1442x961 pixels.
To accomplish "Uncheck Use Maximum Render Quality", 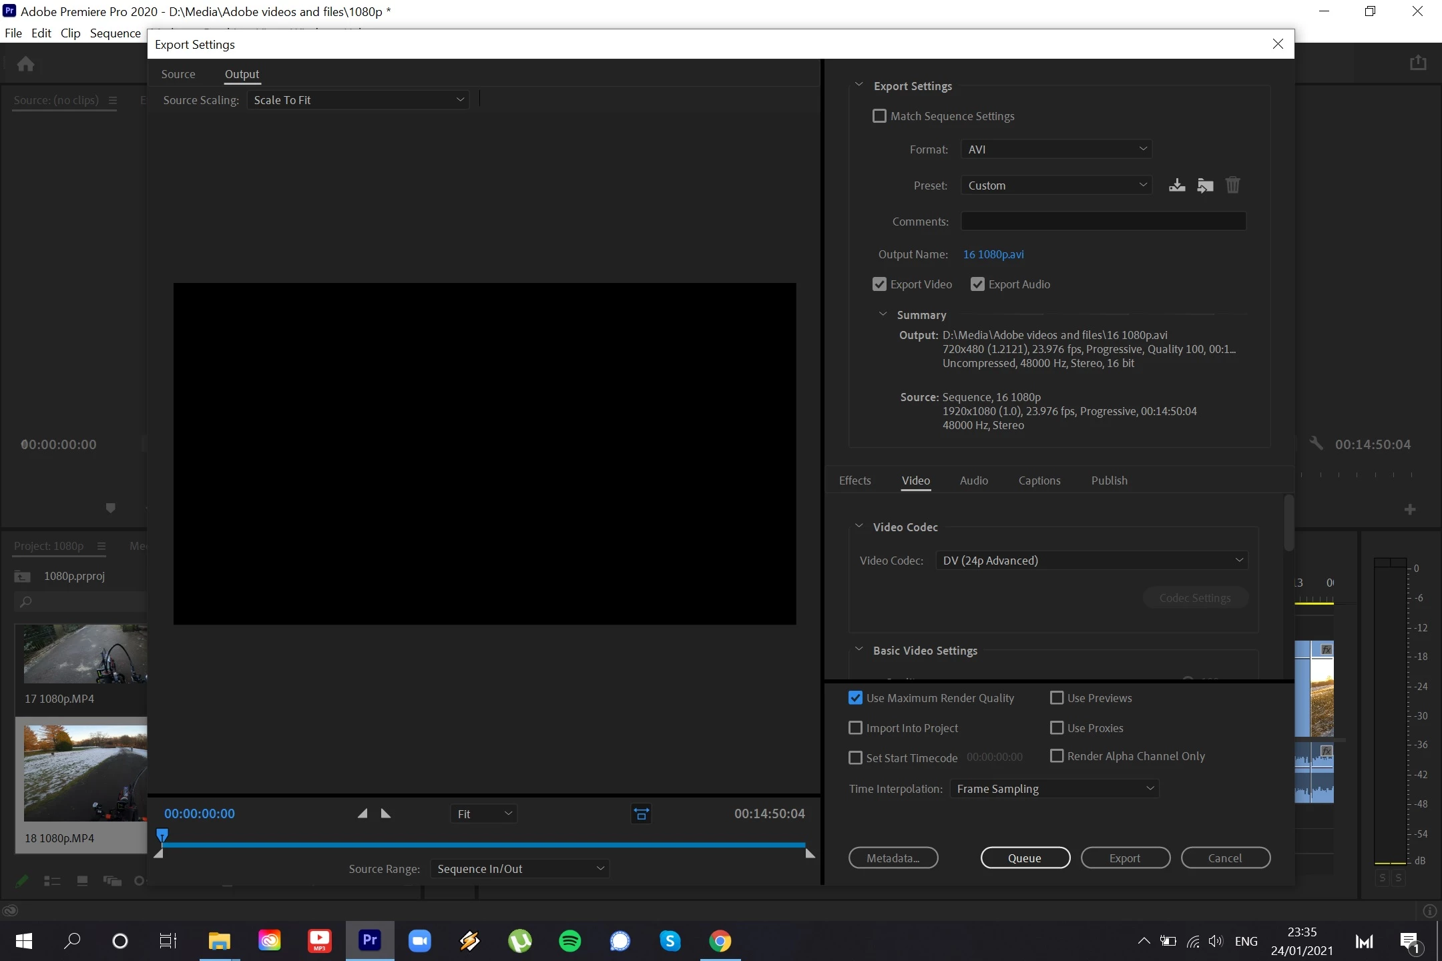I will pyautogui.click(x=855, y=698).
